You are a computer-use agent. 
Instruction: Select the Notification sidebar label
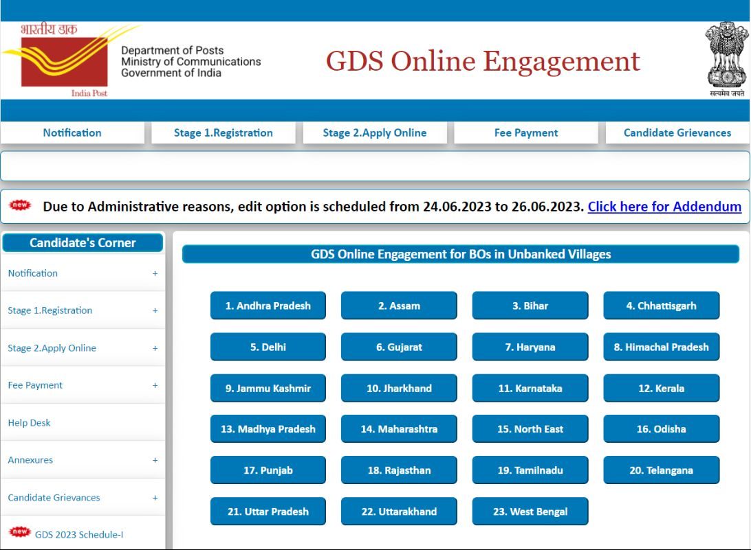pos(32,273)
